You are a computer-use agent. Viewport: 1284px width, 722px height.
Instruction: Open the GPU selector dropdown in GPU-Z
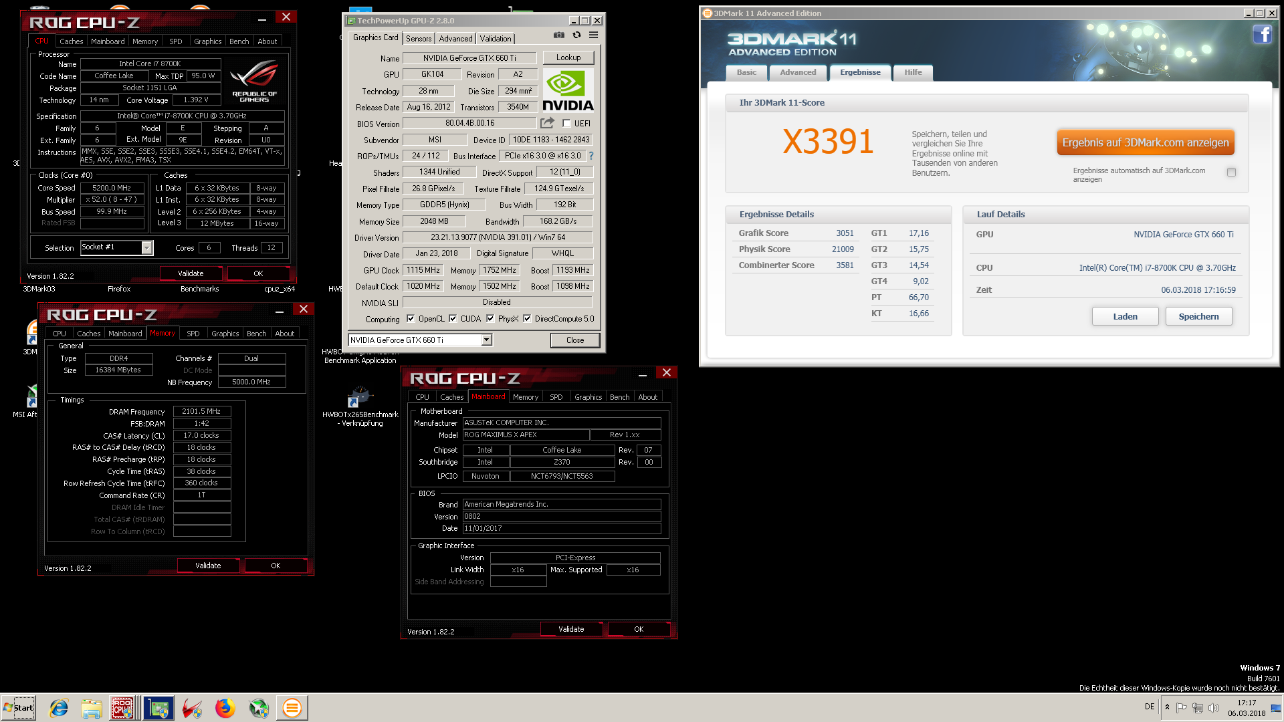487,340
